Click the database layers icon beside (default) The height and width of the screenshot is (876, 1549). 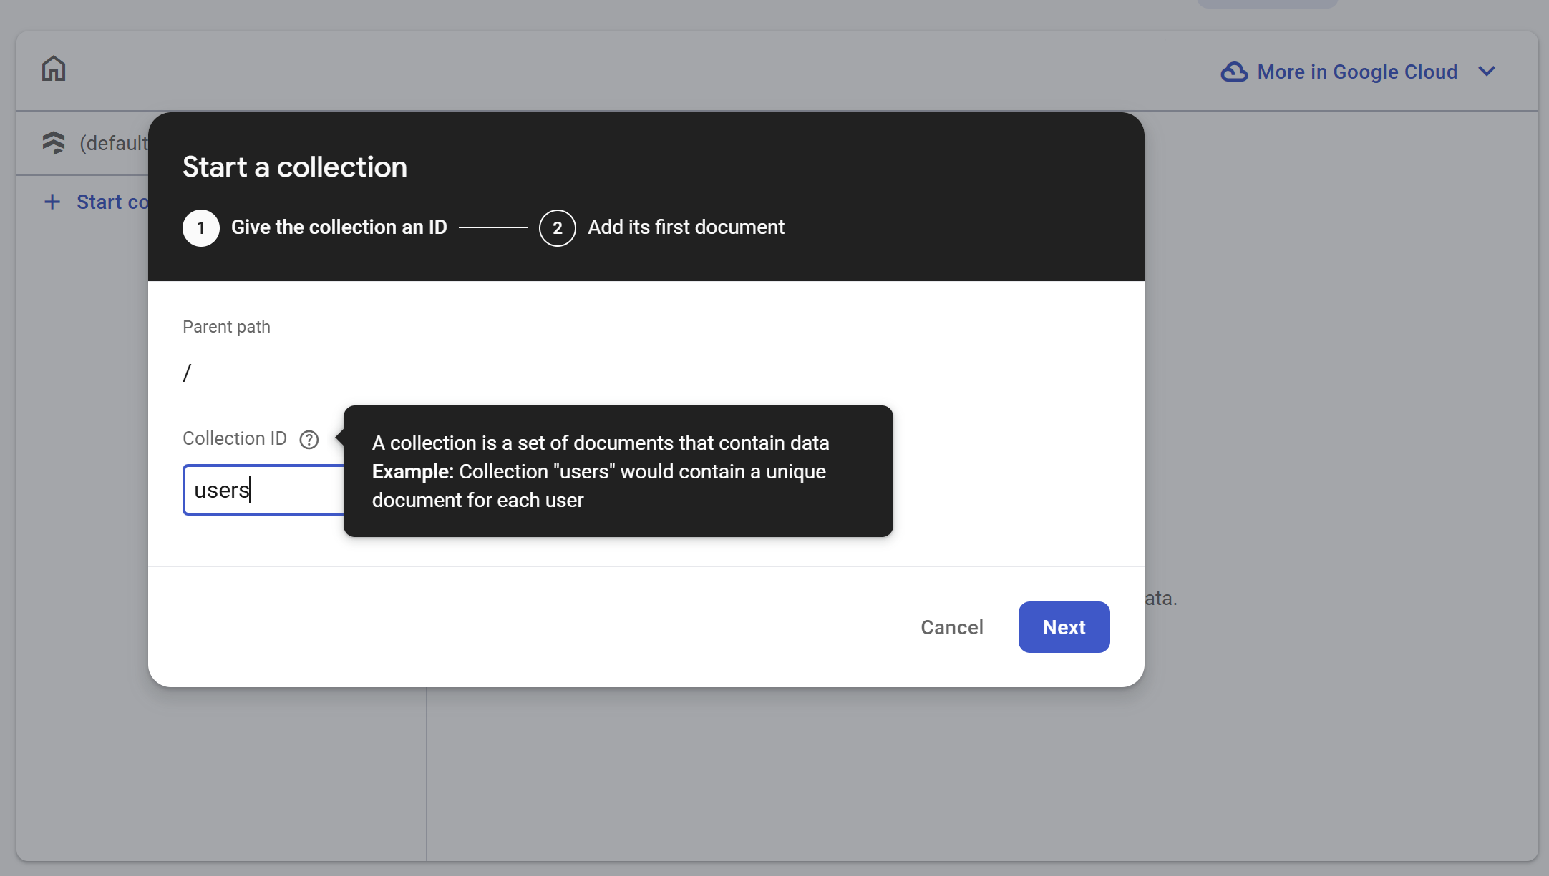(54, 143)
